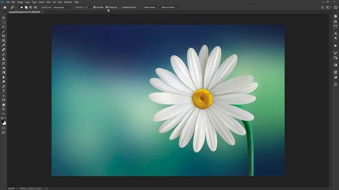Viewport: 339px width, 190px height.
Task: Open the Color panel icon on right dock
Action: [335, 16]
